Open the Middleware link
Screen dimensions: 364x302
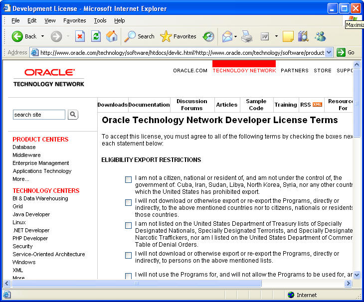point(26,155)
